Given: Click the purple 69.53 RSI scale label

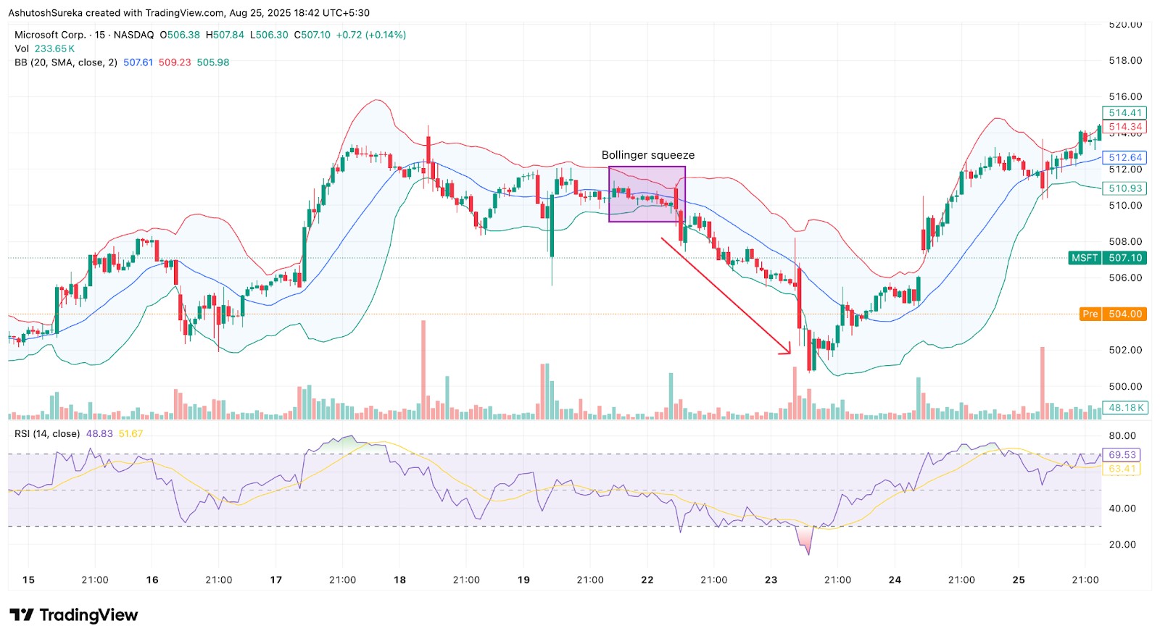Looking at the screenshot, I should click(x=1122, y=455).
